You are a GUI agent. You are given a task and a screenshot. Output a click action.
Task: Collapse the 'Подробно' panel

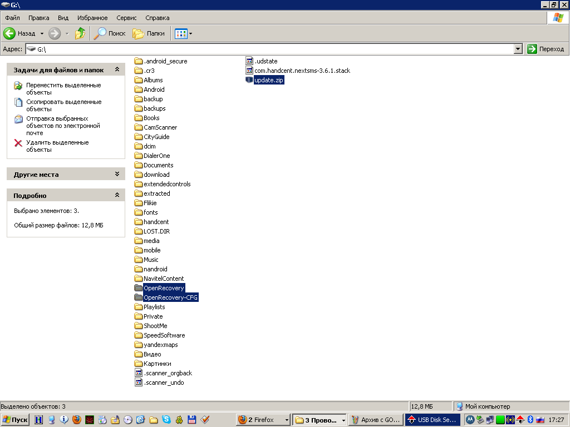click(117, 195)
